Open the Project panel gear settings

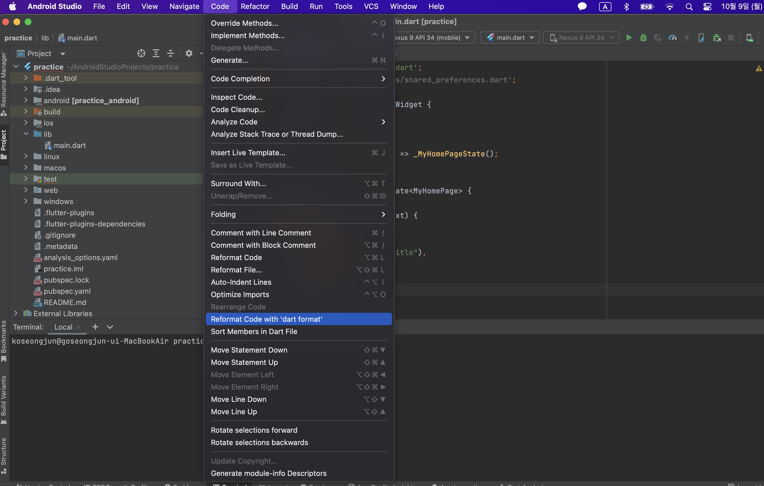189,53
